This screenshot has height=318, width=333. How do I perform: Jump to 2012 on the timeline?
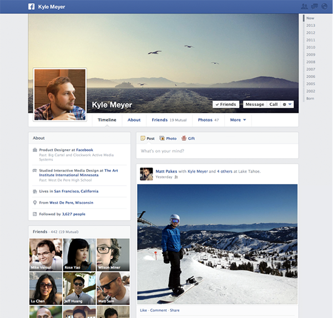(310, 33)
